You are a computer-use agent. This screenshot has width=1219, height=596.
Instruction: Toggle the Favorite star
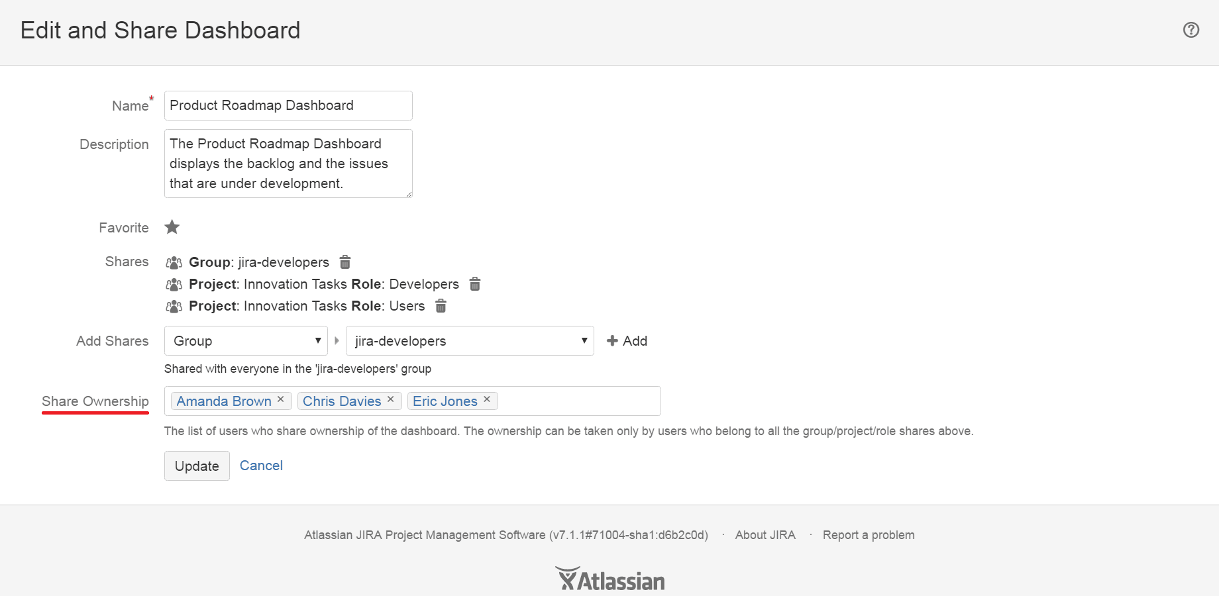point(172,227)
